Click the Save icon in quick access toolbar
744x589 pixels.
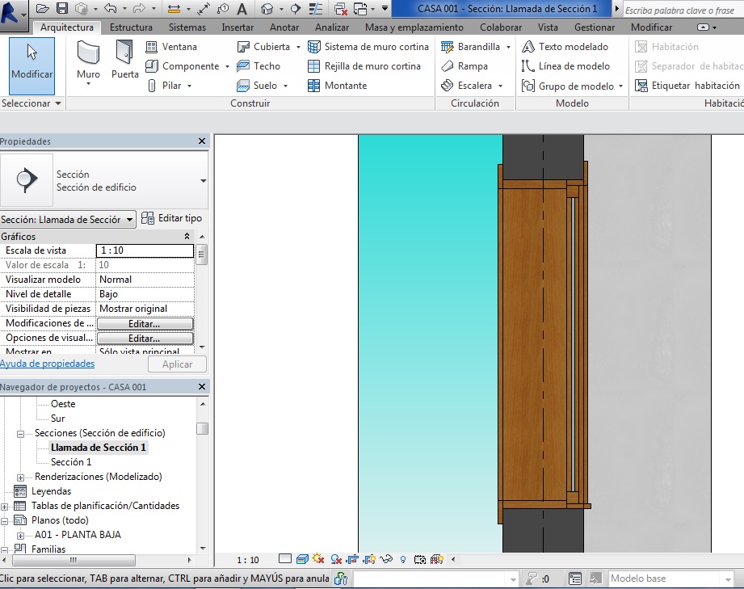(63, 9)
